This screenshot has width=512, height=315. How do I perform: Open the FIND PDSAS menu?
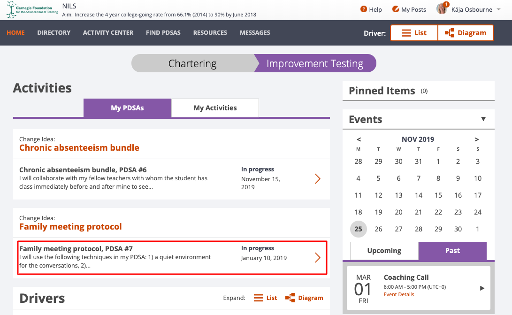pos(163,33)
